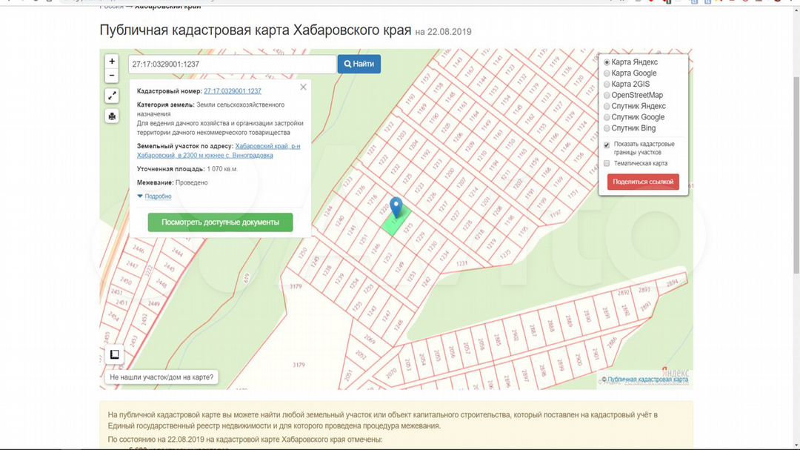Click Посмотреть доступные документы button
This screenshot has height=450, width=800.
[220, 222]
